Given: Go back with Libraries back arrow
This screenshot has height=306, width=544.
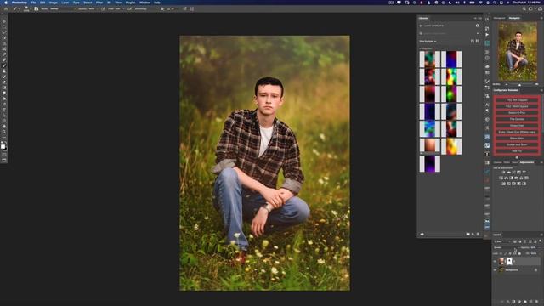Looking at the screenshot, I should pyautogui.click(x=421, y=25).
